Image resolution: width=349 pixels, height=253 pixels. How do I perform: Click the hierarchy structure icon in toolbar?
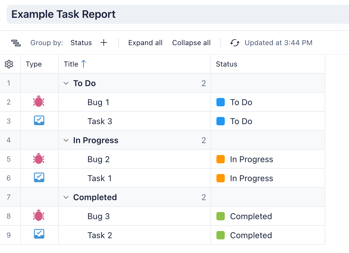pos(16,43)
